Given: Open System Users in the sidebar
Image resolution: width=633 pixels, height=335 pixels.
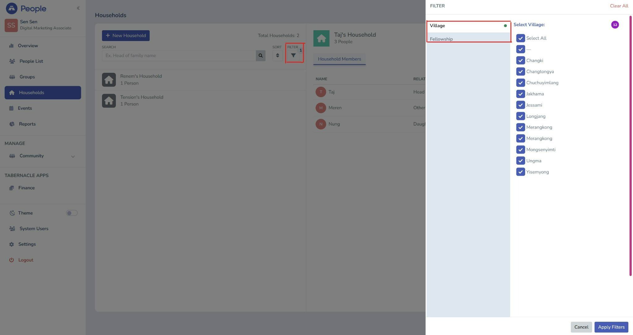Looking at the screenshot, I should 34,229.
